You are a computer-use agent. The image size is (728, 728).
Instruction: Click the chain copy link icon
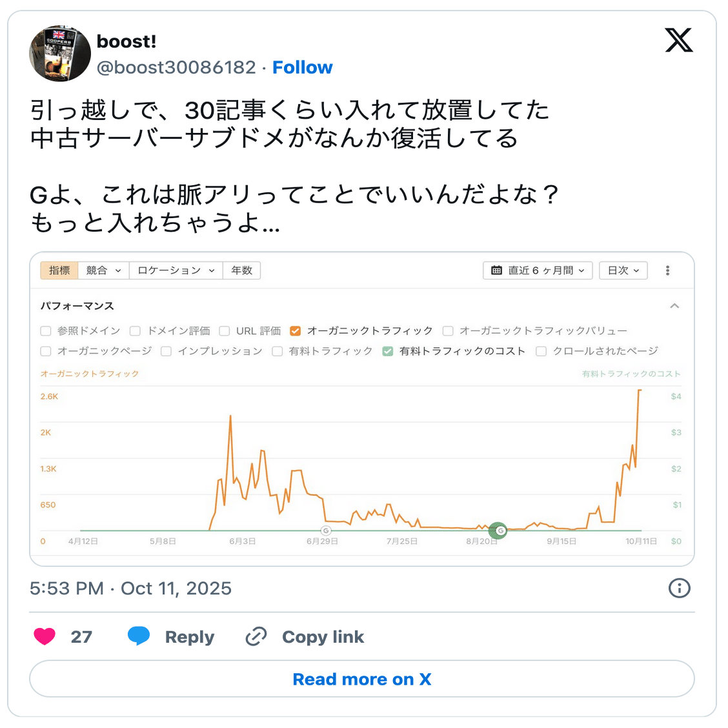click(256, 636)
